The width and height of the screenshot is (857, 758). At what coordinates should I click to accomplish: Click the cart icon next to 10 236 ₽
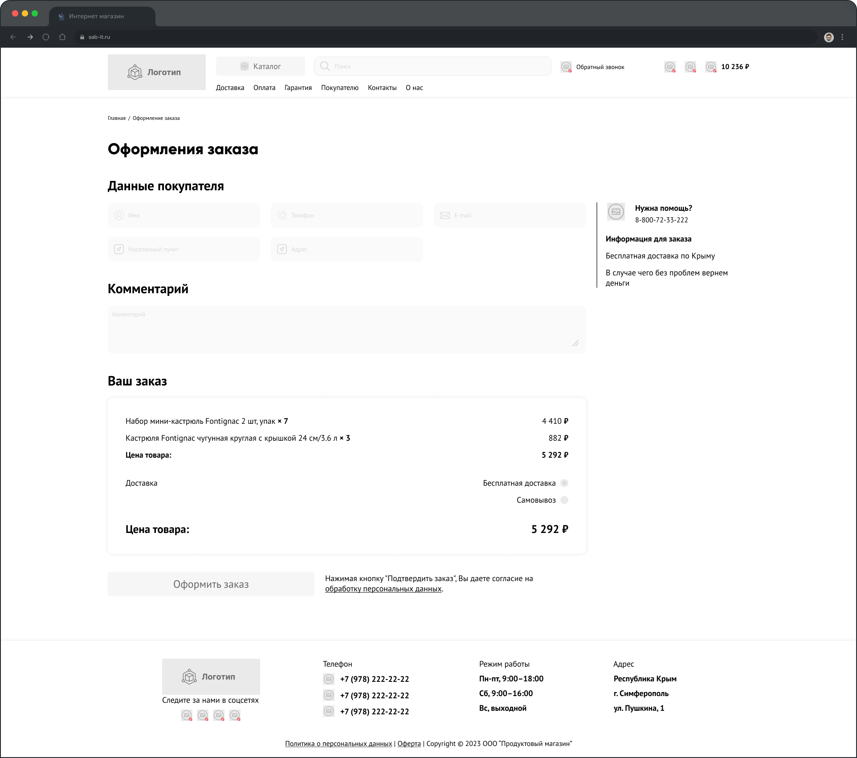(x=711, y=67)
